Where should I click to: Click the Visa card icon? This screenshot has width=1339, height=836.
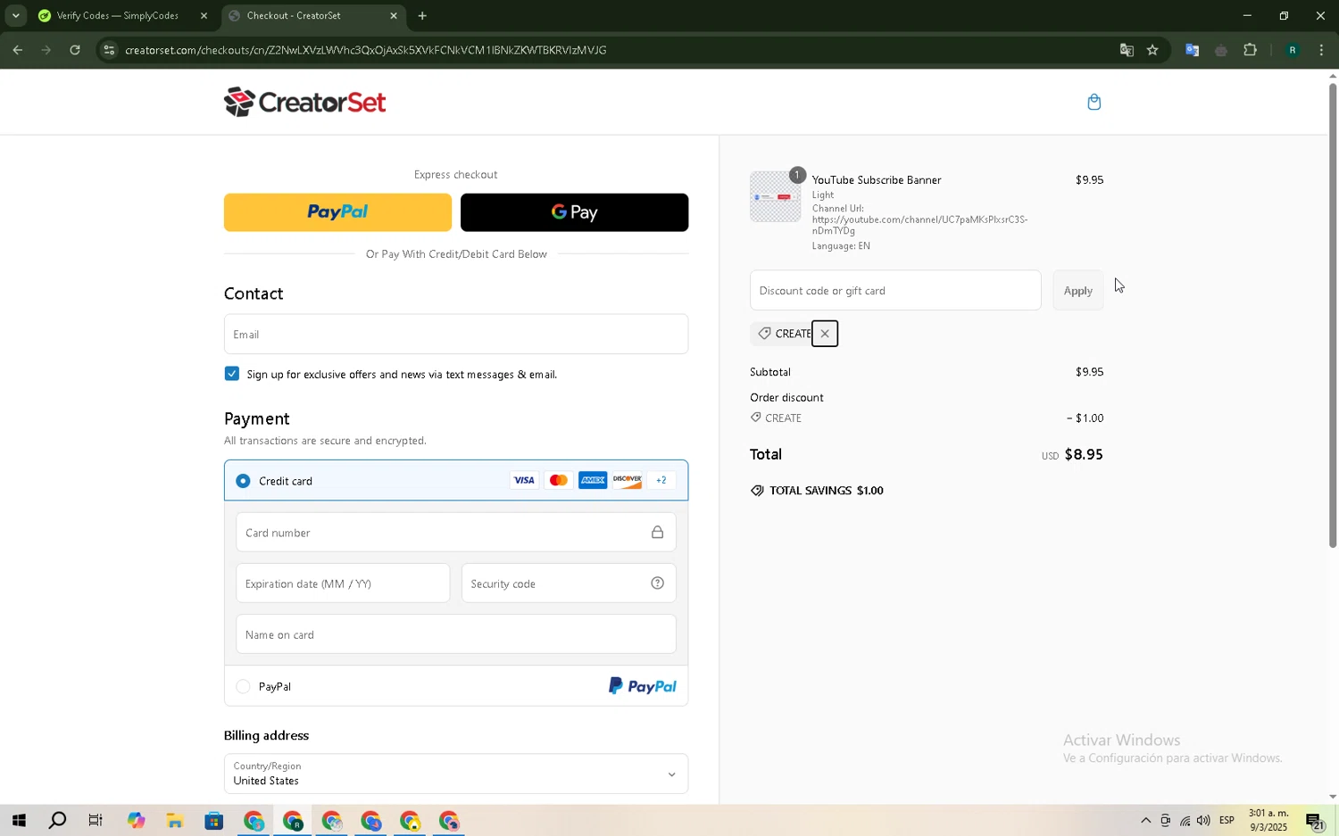(x=524, y=481)
